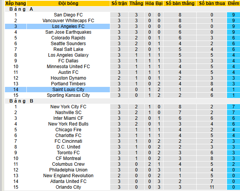Click the Inter Miami CF team name
The height and width of the screenshot is (191, 240).
click(68, 118)
